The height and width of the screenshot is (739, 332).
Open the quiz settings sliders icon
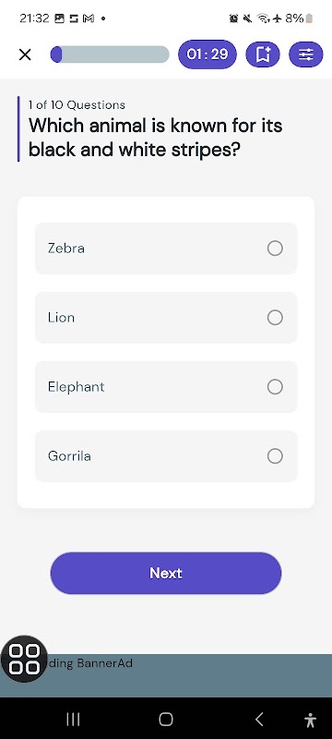pyautogui.click(x=306, y=55)
